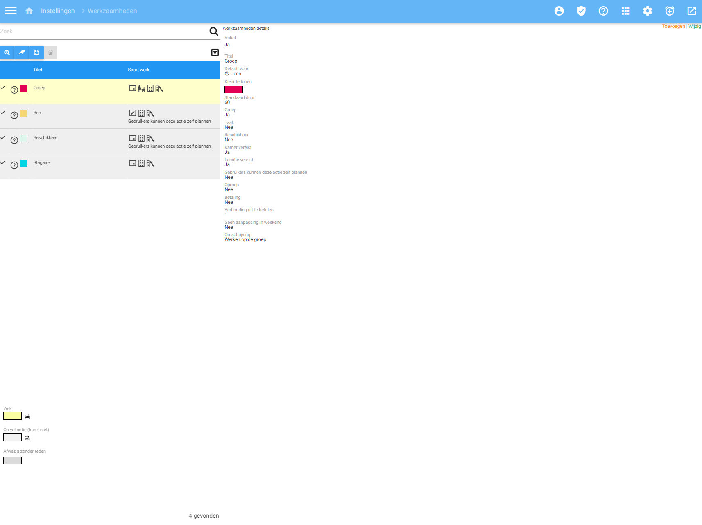Open the apps grid icon

point(625,11)
